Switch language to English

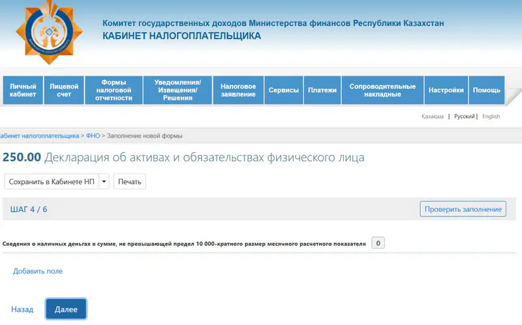click(x=491, y=116)
